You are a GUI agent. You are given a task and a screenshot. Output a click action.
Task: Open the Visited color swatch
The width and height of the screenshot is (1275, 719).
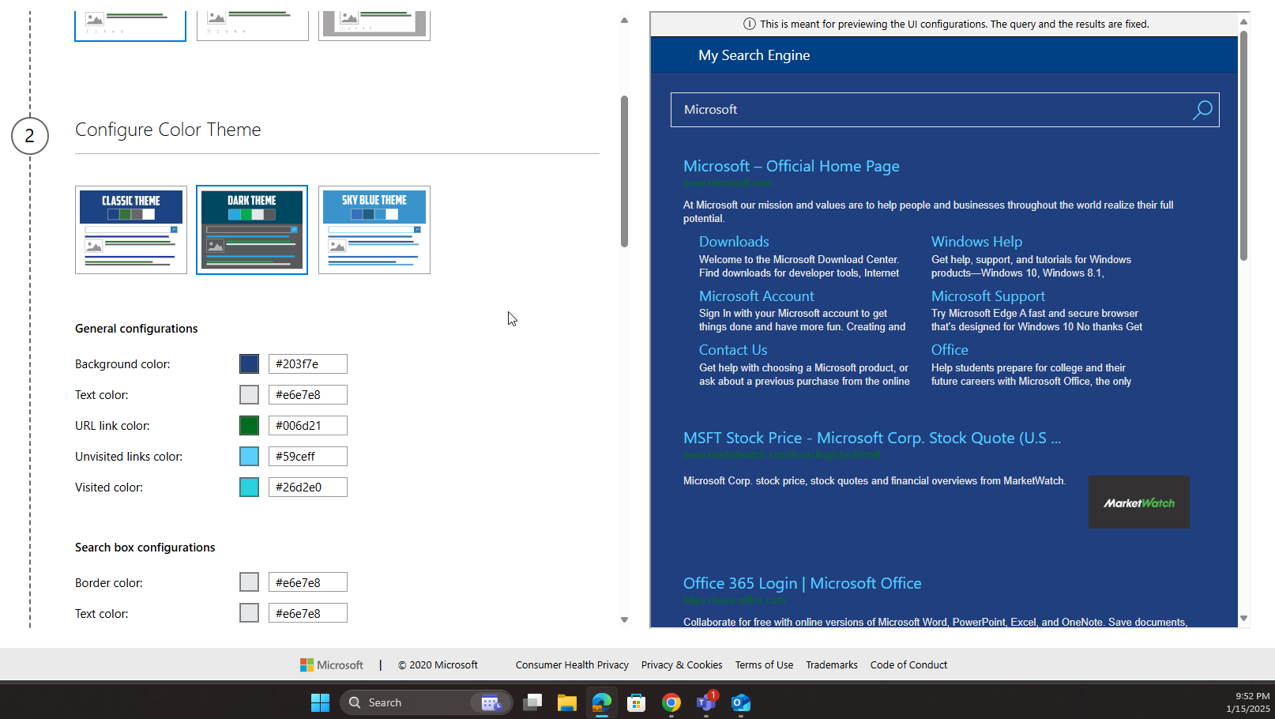[x=249, y=487]
